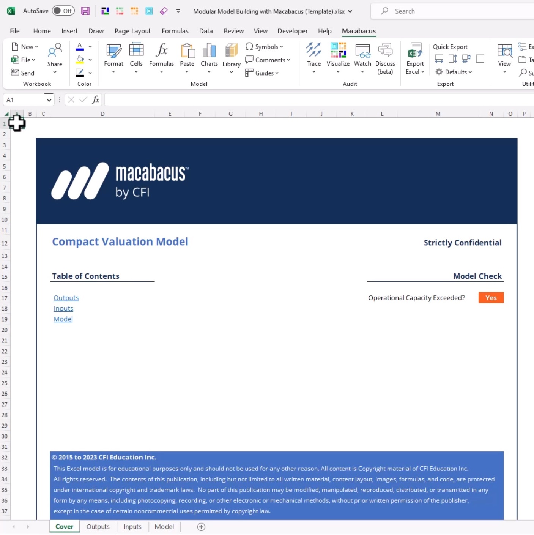
Task: Toggle the AutoSave switch
Action: tap(63, 11)
